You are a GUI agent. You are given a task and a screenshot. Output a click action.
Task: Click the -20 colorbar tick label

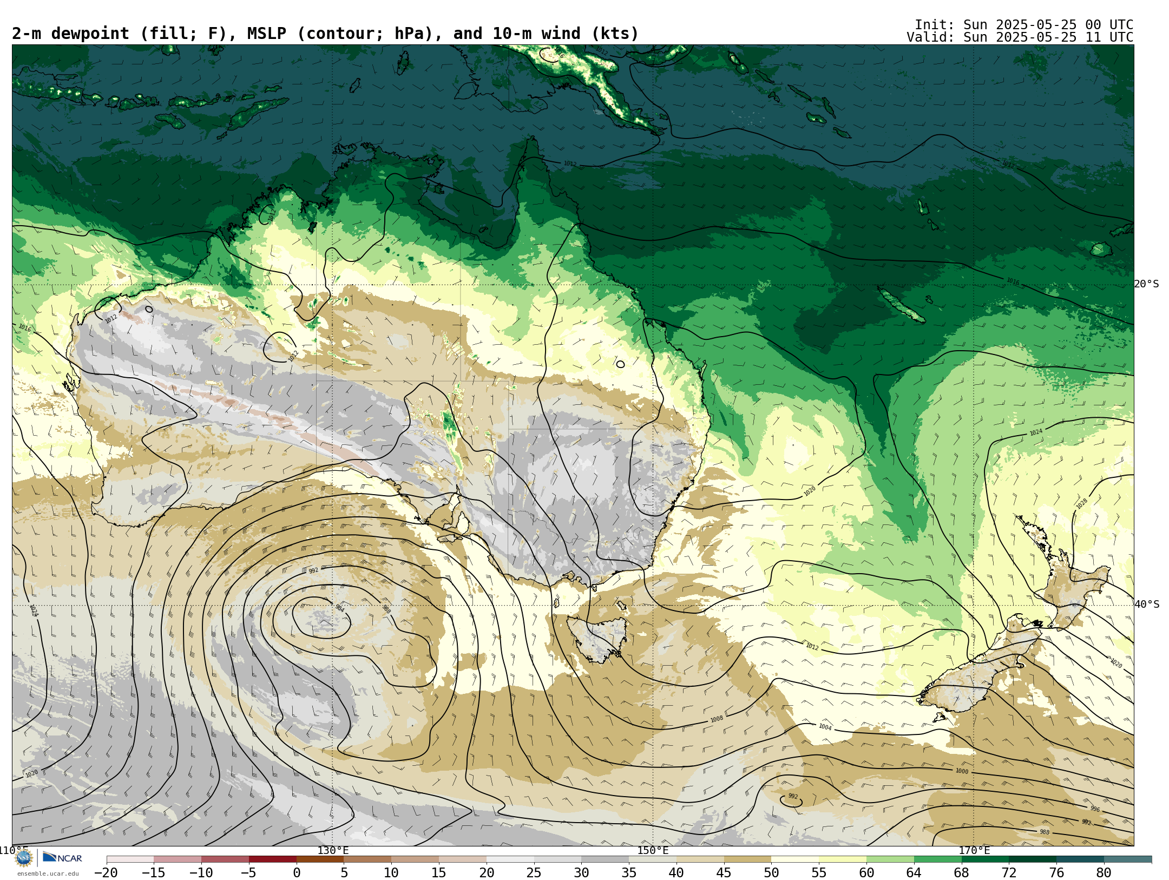click(106, 872)
